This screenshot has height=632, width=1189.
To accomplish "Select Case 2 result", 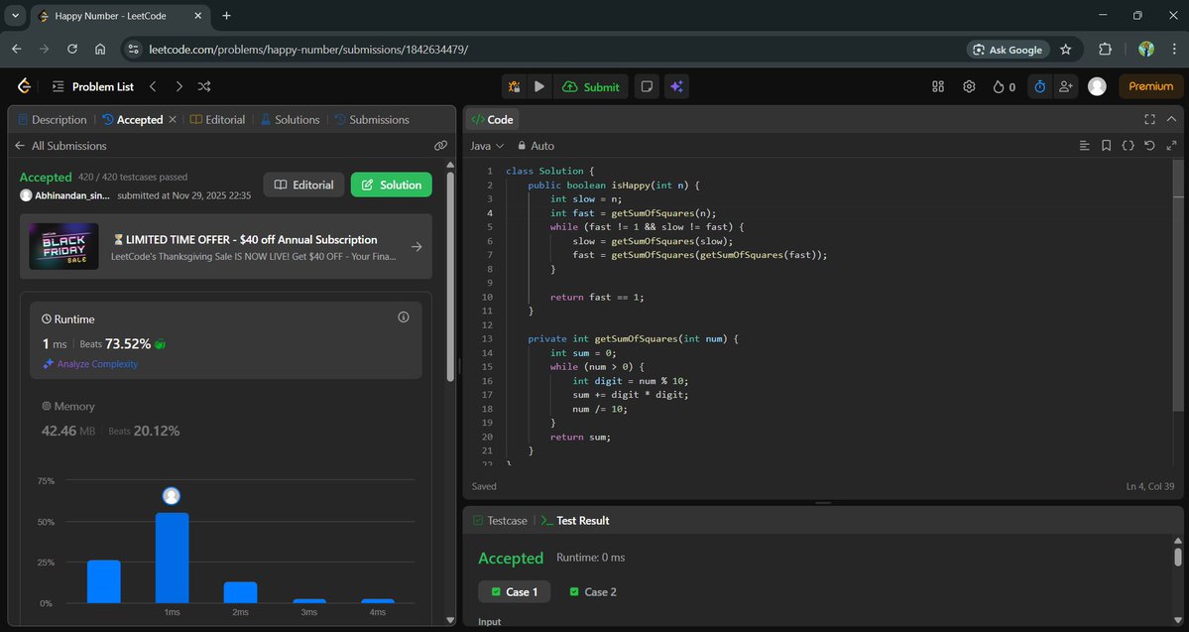I will coord(593,591).
